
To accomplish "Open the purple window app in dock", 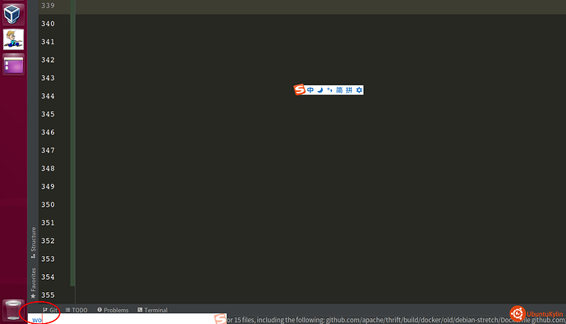I will click(x=13, y=65).
